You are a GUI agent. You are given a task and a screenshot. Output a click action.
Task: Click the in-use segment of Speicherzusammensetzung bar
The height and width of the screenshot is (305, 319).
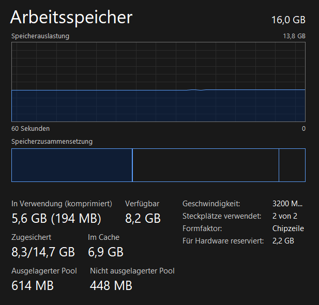(71, 165)
